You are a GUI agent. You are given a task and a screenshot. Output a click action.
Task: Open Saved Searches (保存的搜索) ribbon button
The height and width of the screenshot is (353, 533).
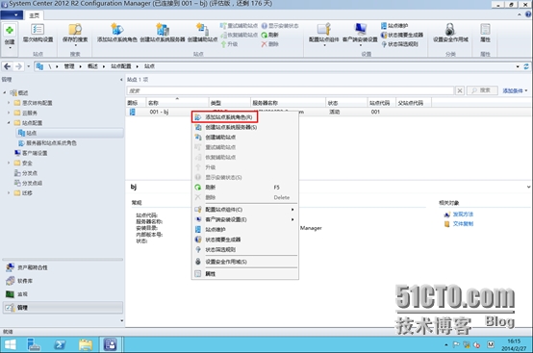point(75,34)
